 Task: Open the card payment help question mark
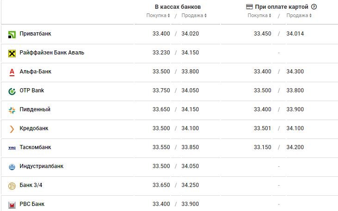point(314,6)
